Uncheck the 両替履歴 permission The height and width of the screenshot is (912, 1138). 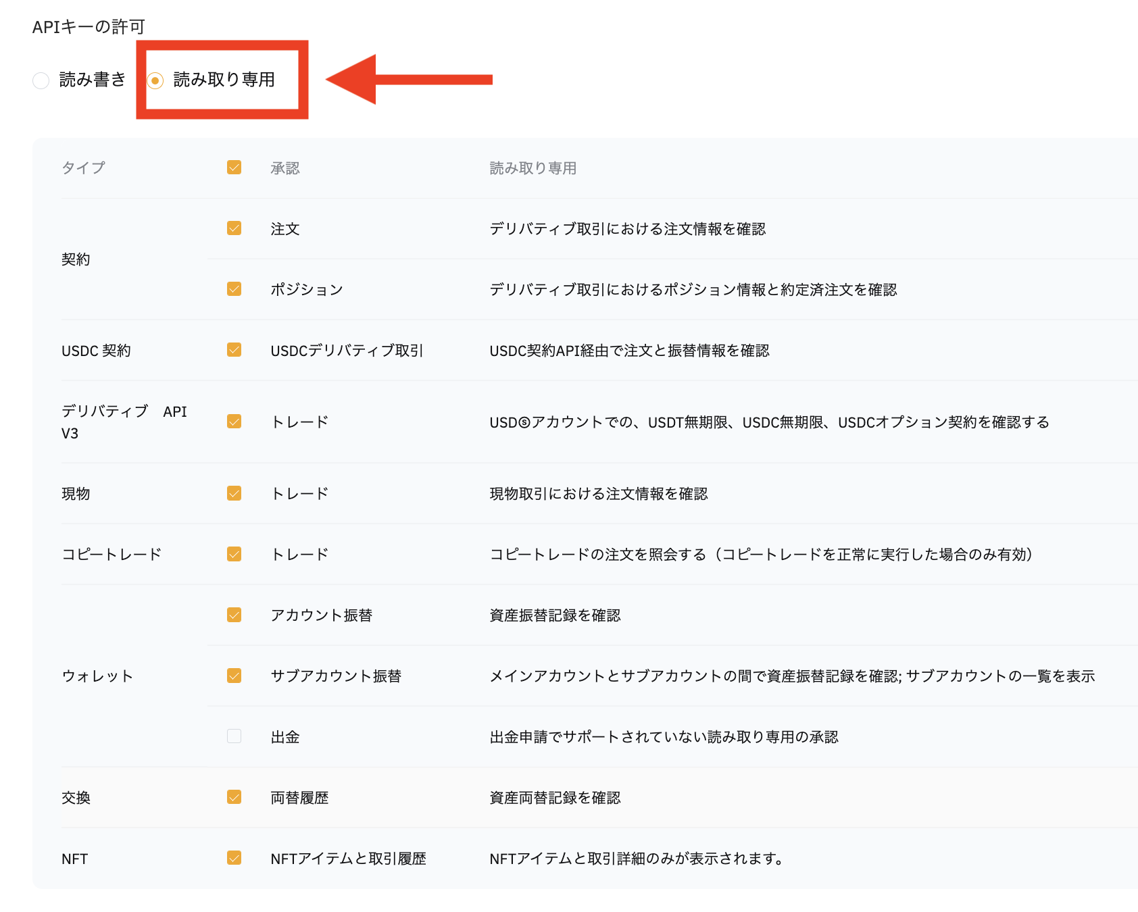point(234,797)
